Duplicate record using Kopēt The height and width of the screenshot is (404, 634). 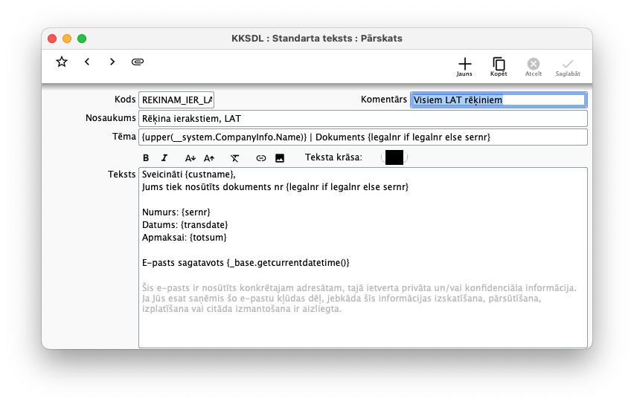[x=499, y=66]
